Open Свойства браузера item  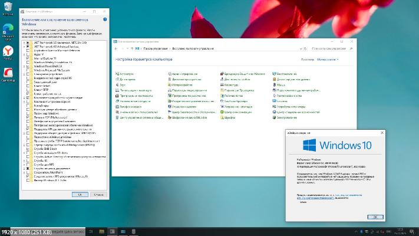(x=234, y=101)
